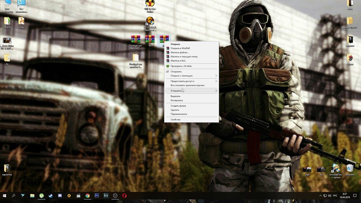Open the volume tray icon
361x203 pixels.
(x=329, y=196)
